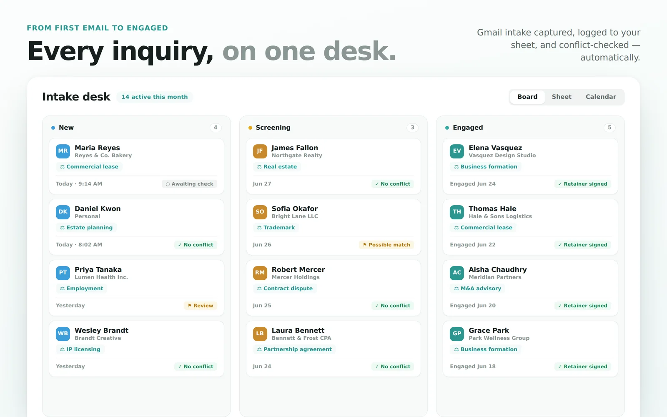Viewport: 667px width, 417px height.
Task: Click James Fallon's JF avatar icon
Action: click(x=260, y=151)
